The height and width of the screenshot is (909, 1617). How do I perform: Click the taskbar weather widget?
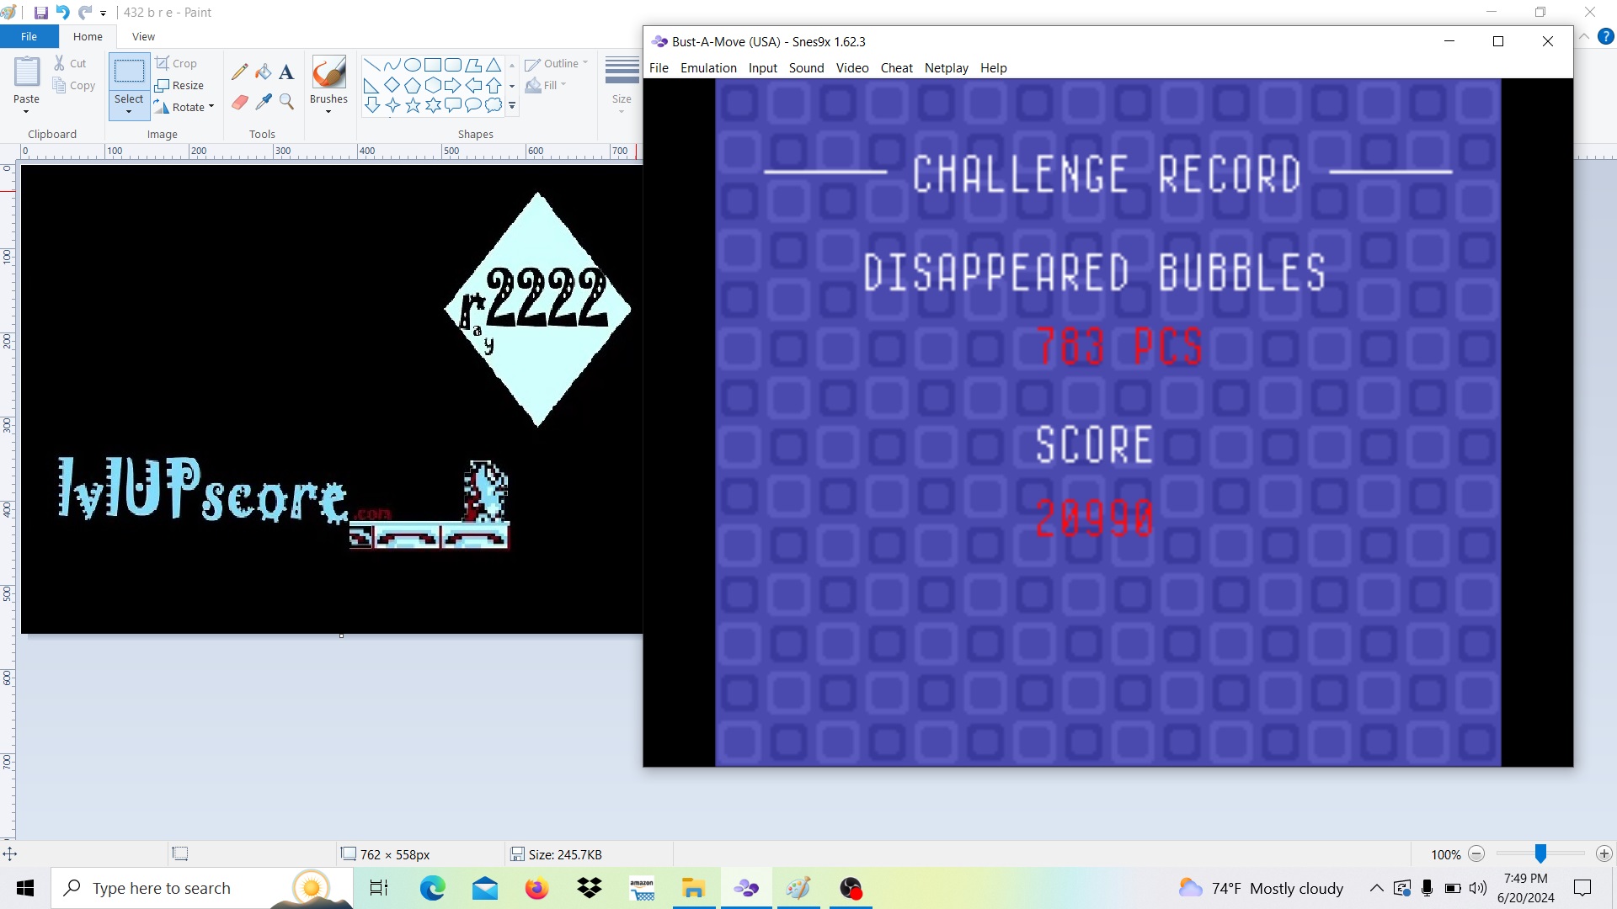click(x=1261, y=888)
